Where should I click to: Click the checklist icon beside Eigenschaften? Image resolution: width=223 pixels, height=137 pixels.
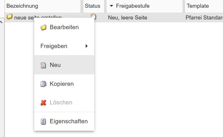pos(43,122)
